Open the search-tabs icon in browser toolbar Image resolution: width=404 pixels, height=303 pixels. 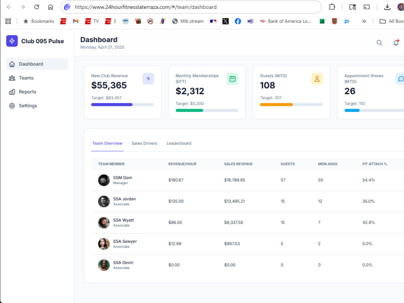click(352, 7)
